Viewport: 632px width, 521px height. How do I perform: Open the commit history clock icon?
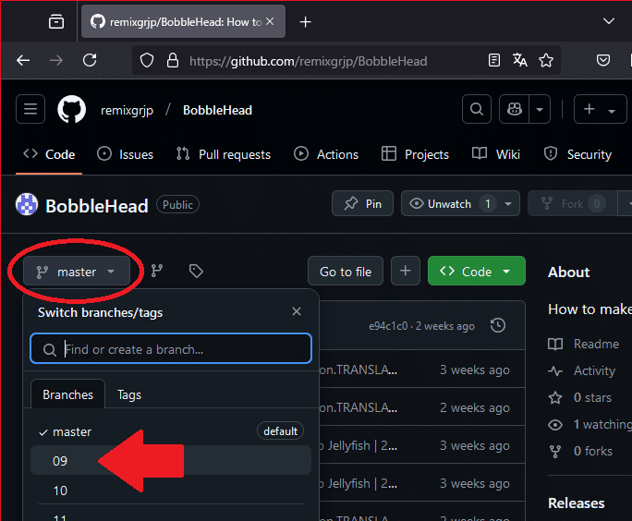click(498, 325)
